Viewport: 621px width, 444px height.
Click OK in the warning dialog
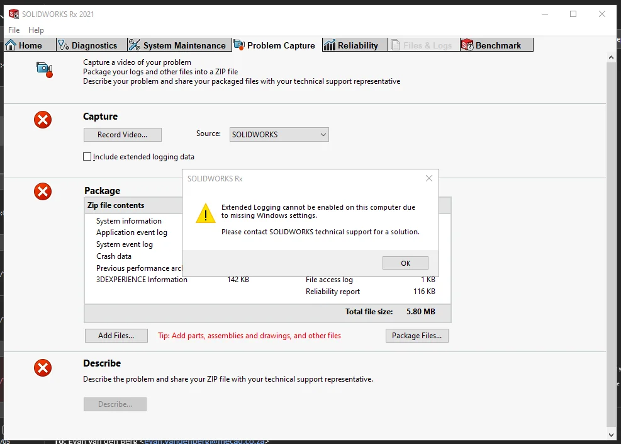[x=405, y=263]
